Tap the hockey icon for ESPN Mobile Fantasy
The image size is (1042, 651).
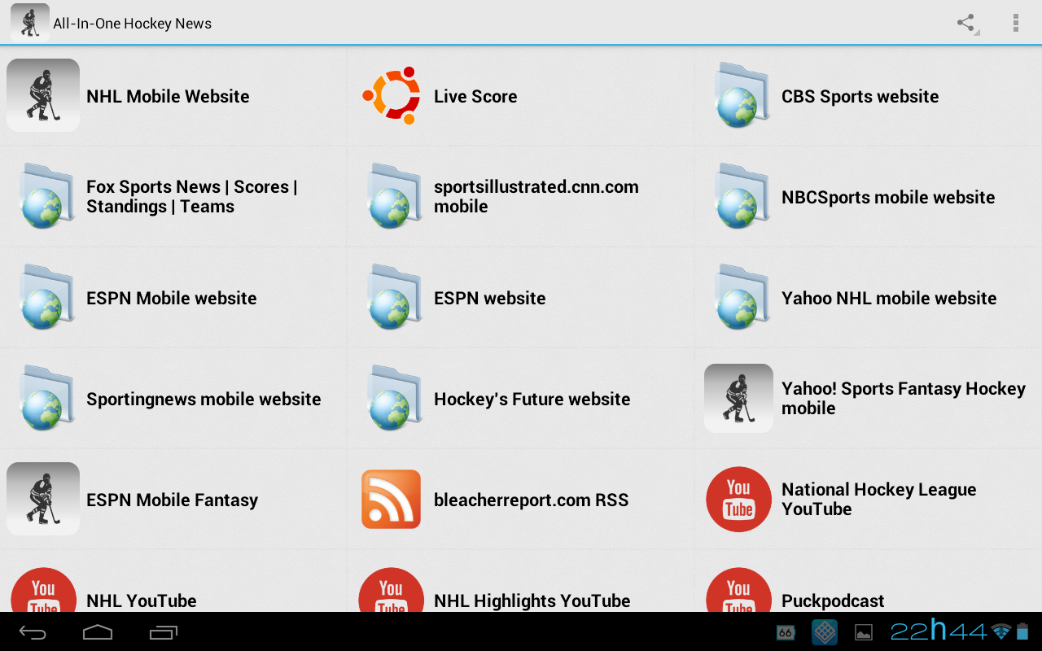point(43,500)
